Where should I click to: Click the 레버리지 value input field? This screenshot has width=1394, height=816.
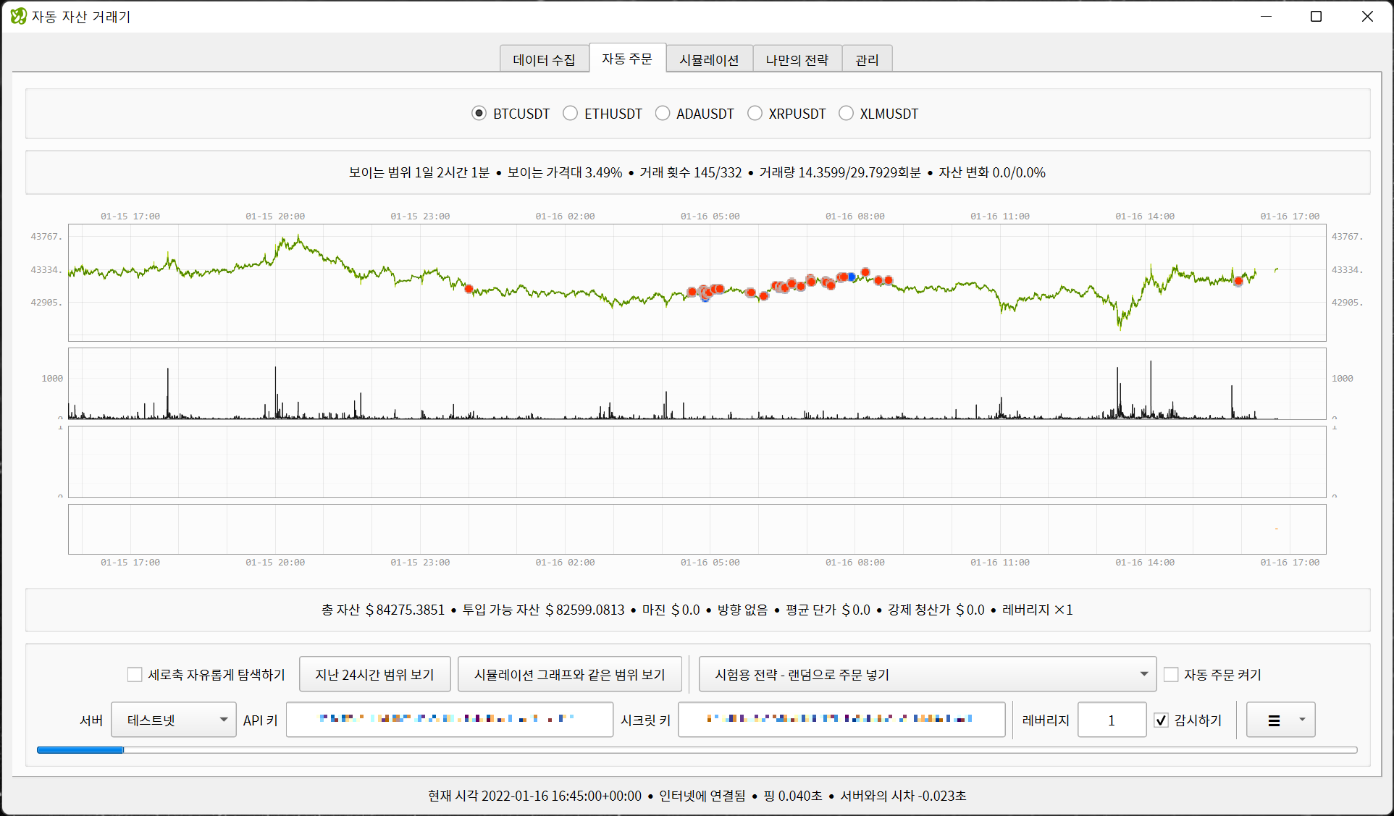(1111, 720)
